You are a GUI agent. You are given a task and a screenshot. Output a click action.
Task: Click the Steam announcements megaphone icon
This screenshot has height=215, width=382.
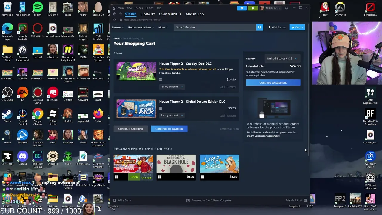click(x=241, y=8)
